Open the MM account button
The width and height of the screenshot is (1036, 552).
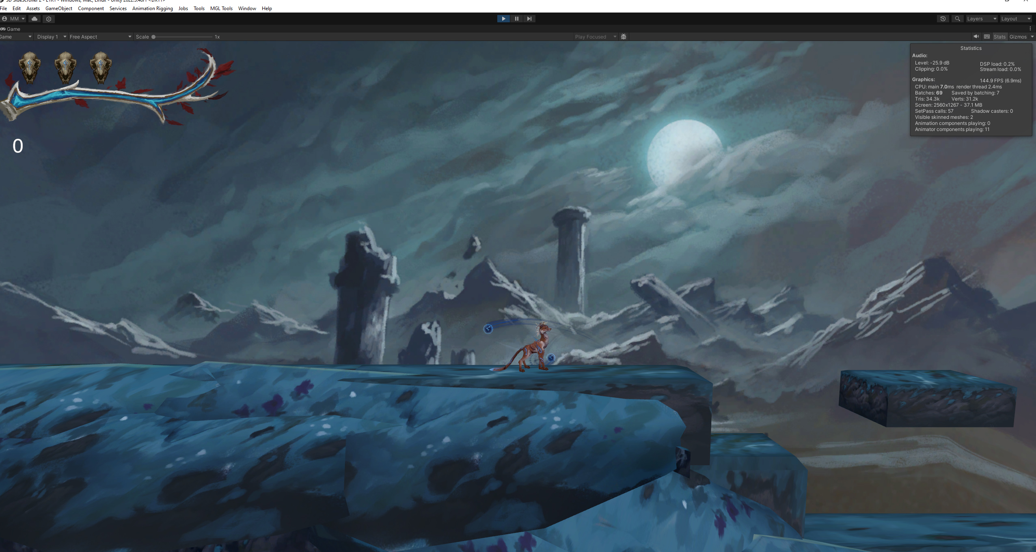click(x=13, y=19)
